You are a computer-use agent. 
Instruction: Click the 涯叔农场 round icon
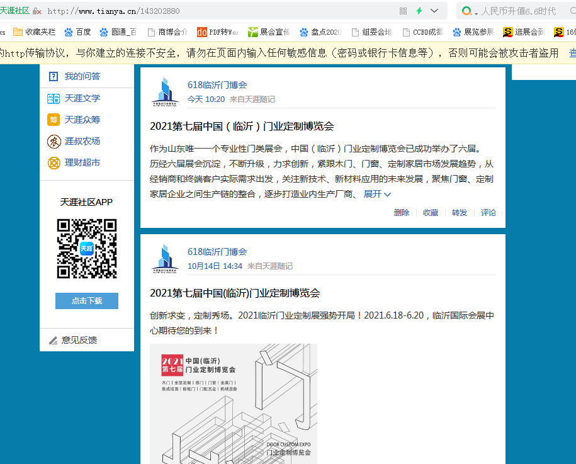click(54, 141)
